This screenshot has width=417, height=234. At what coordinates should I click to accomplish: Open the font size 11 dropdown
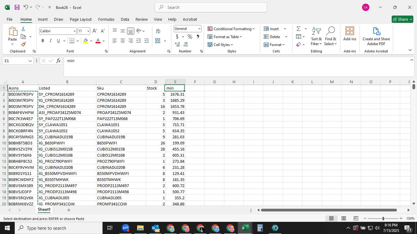pos(88,31)
